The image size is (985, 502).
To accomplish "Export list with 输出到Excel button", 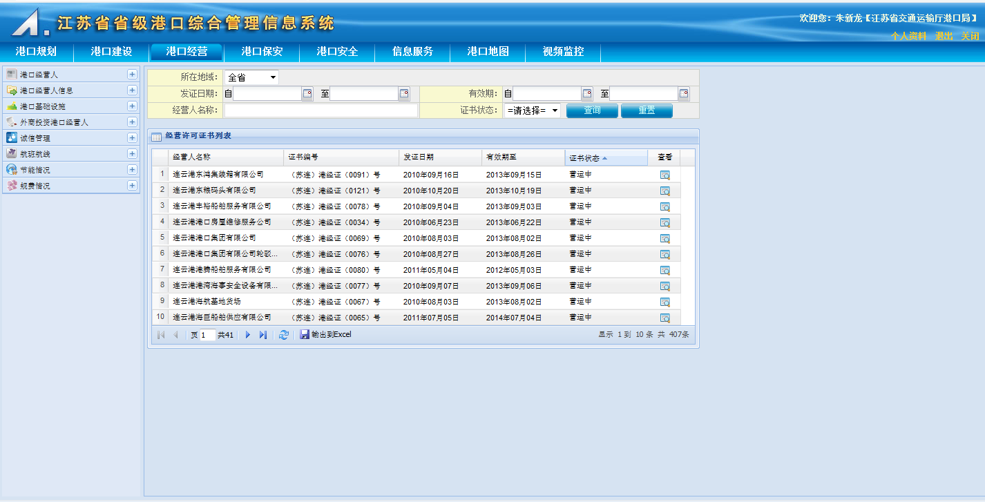I will 326,335.
